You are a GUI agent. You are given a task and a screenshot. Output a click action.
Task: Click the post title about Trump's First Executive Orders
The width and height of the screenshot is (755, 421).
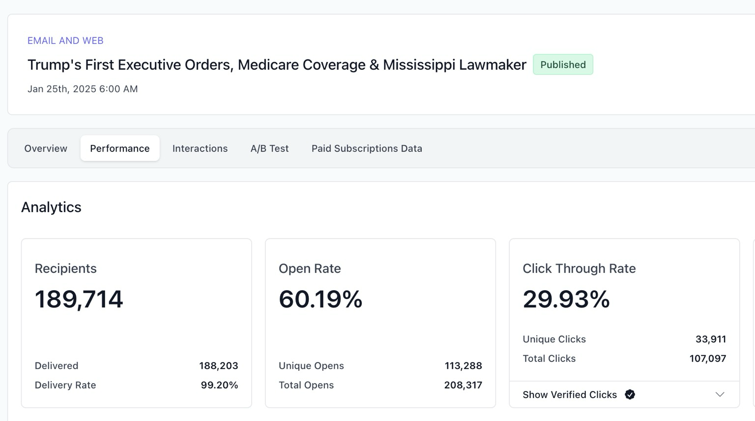click(277, 65)
